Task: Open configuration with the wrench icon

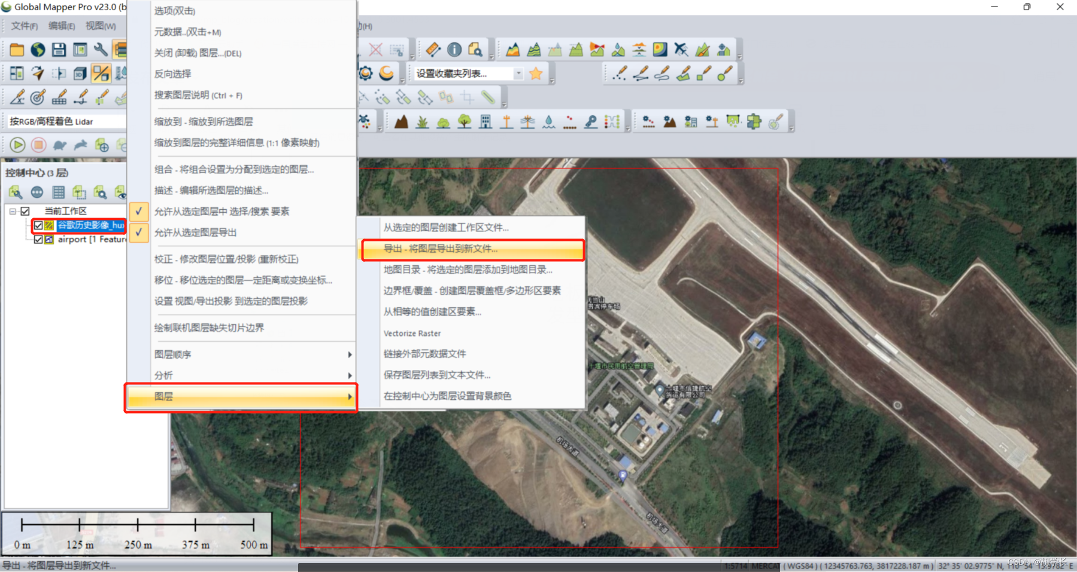Action: pos(101,49)
